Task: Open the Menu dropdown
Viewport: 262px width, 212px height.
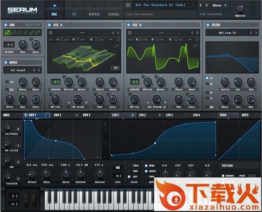Action: click(220, 5)
